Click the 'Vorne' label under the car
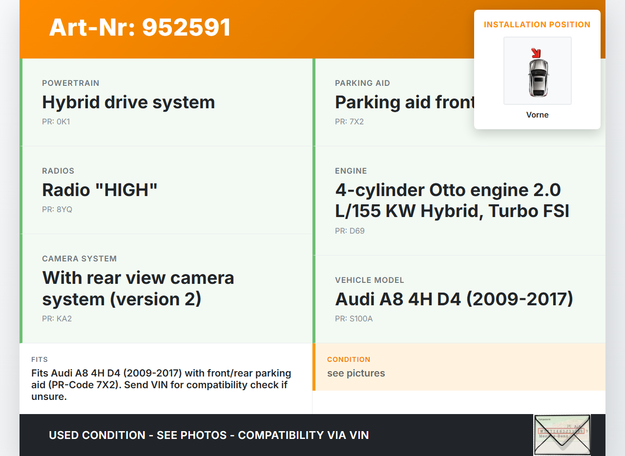This screenshot has height=456, width=625. point(537,115)
